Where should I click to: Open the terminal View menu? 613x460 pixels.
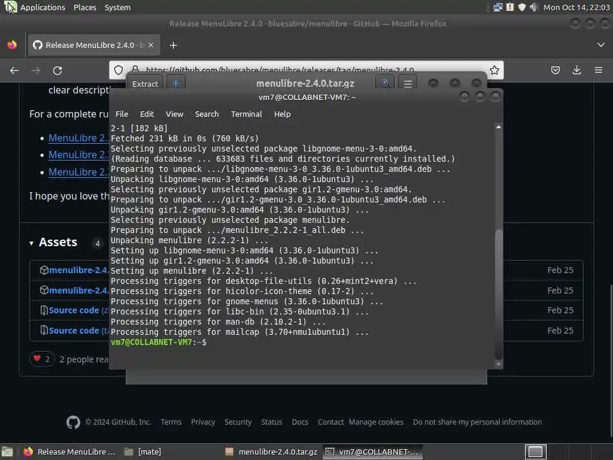174,114
